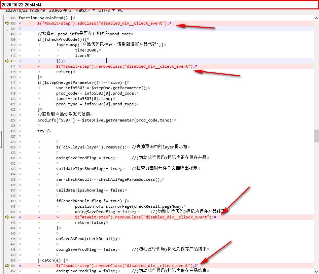Click the copy arrow at line 451
The width and height of the screenshot is (319, 274).
click(x=7, y=266)
